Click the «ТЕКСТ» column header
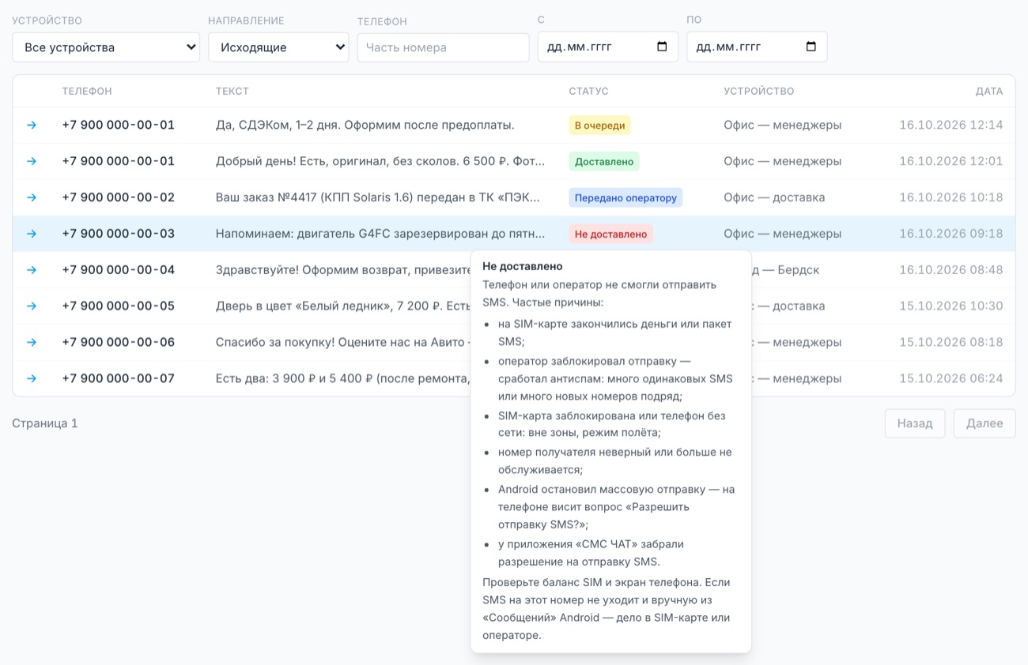Viewport: 1028px width, 665px height. click(232, 92)
